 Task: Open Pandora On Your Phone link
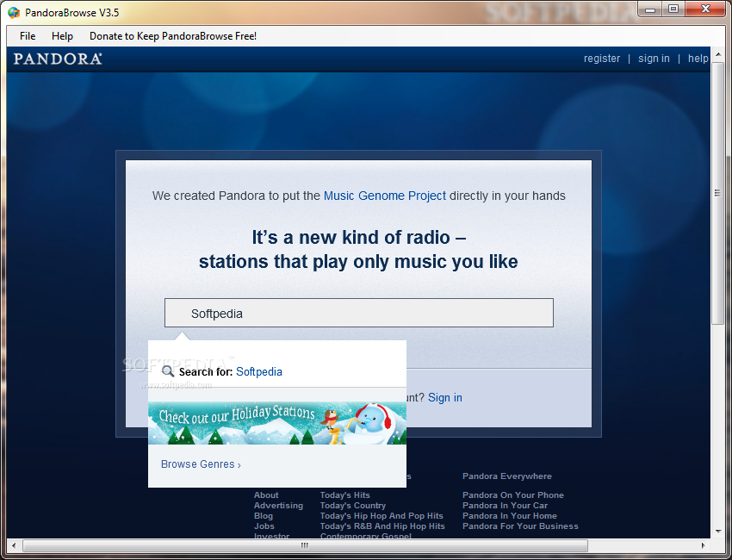[x=513, y=495]
